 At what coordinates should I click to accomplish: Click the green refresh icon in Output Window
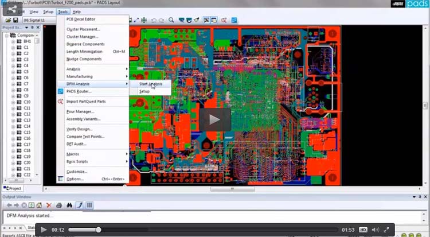click(x=32, y=205)
